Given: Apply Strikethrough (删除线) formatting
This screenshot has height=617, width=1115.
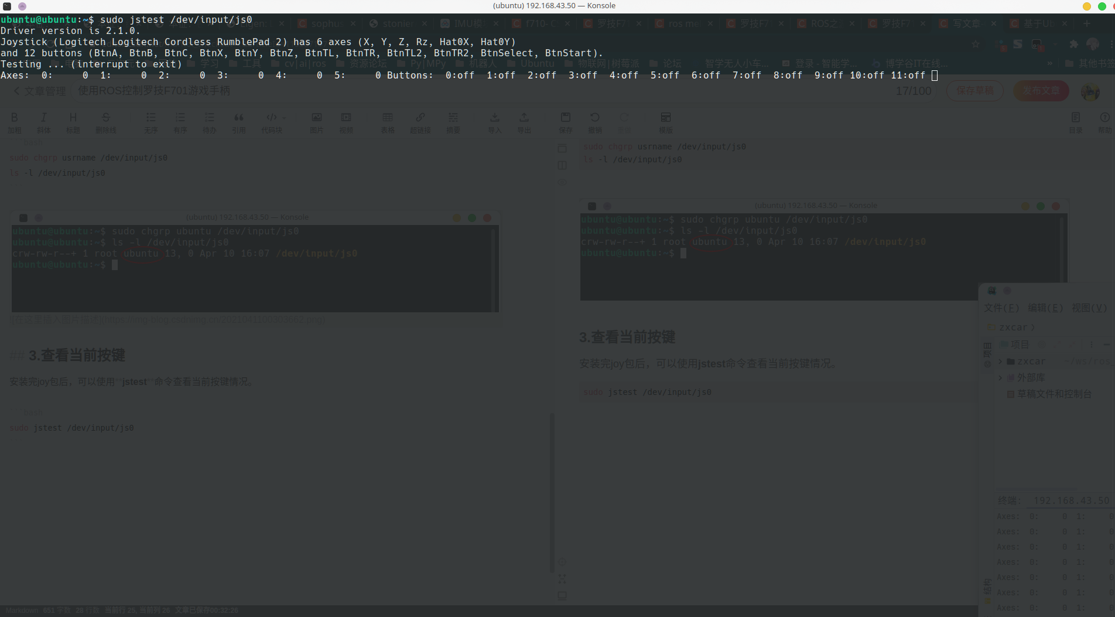Looking at the screenshot, I should pos(106,122).
